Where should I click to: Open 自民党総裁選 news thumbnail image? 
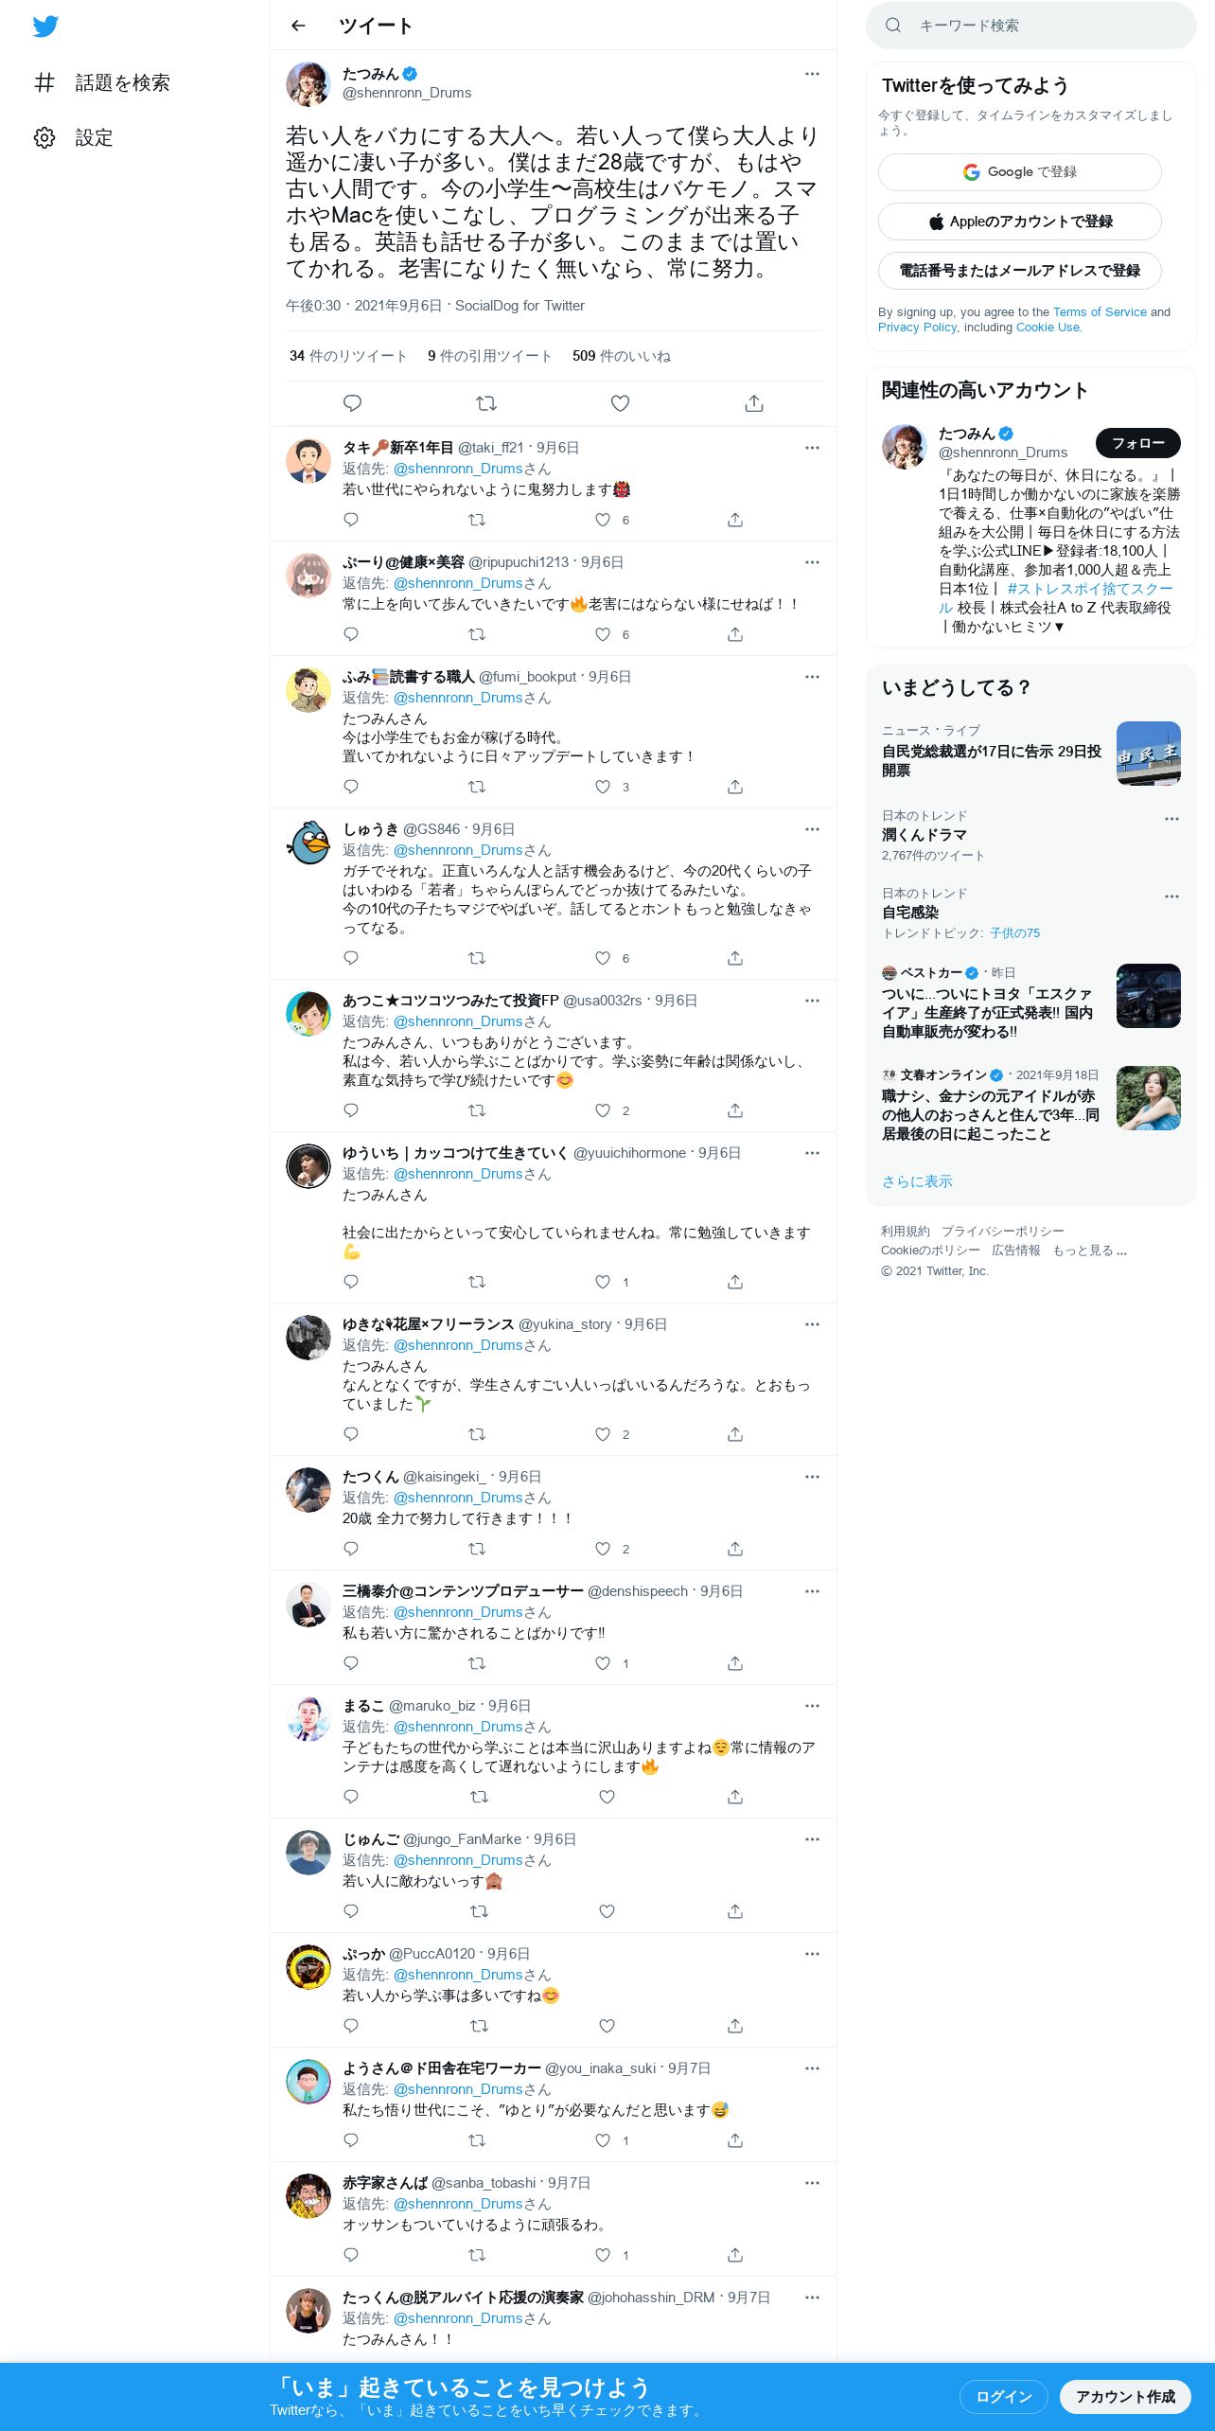[1149, 754]
